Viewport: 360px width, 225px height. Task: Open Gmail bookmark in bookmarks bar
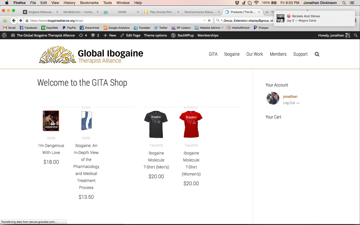pos(9,28)
